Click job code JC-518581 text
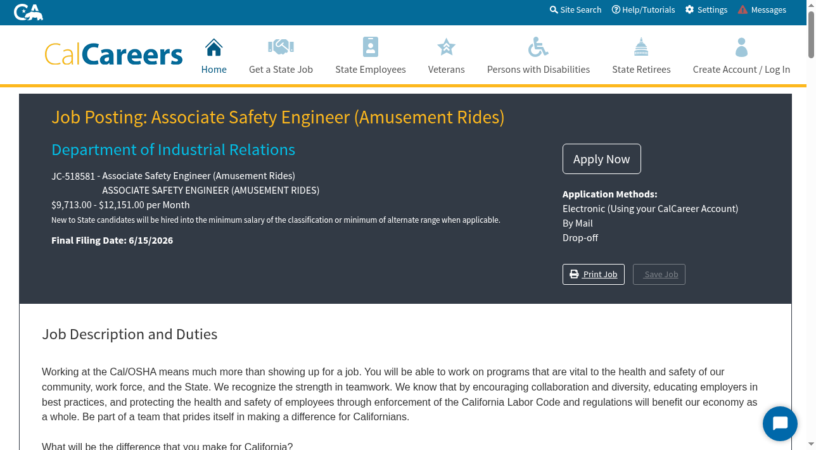Viewport: 816px width, 450px height. (73, 176)
